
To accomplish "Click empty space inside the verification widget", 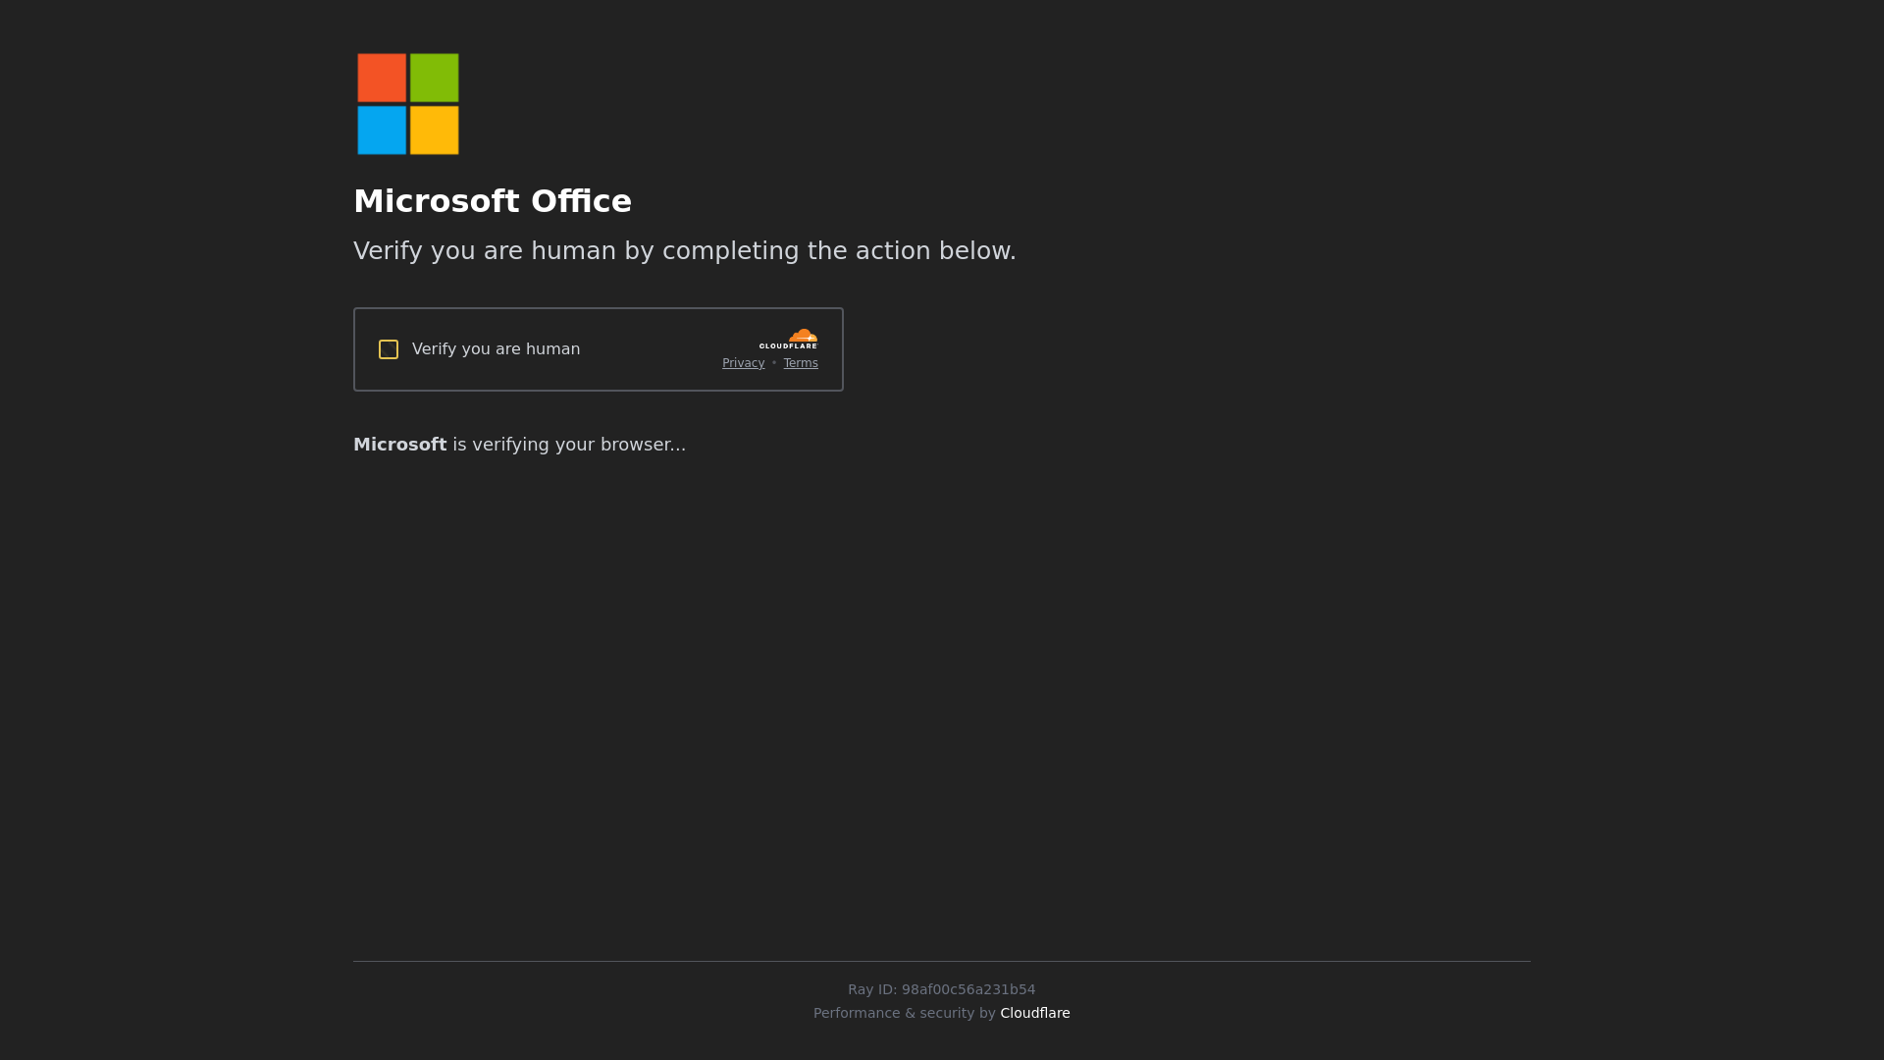I will 653,349.
